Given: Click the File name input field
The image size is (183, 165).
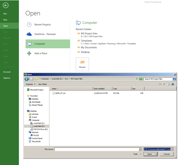Looking at the screenshot, I should coord(97,149).
